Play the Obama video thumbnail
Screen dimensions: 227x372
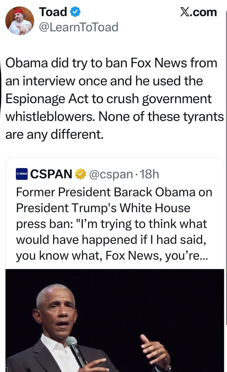click(114, 320)
